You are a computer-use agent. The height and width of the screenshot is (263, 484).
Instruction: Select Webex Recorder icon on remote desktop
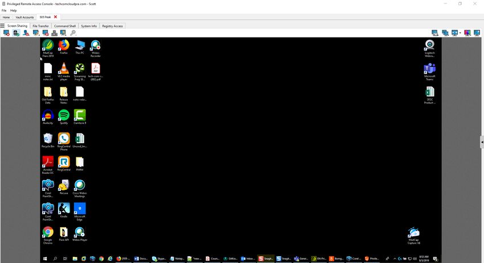pos(96,48)
